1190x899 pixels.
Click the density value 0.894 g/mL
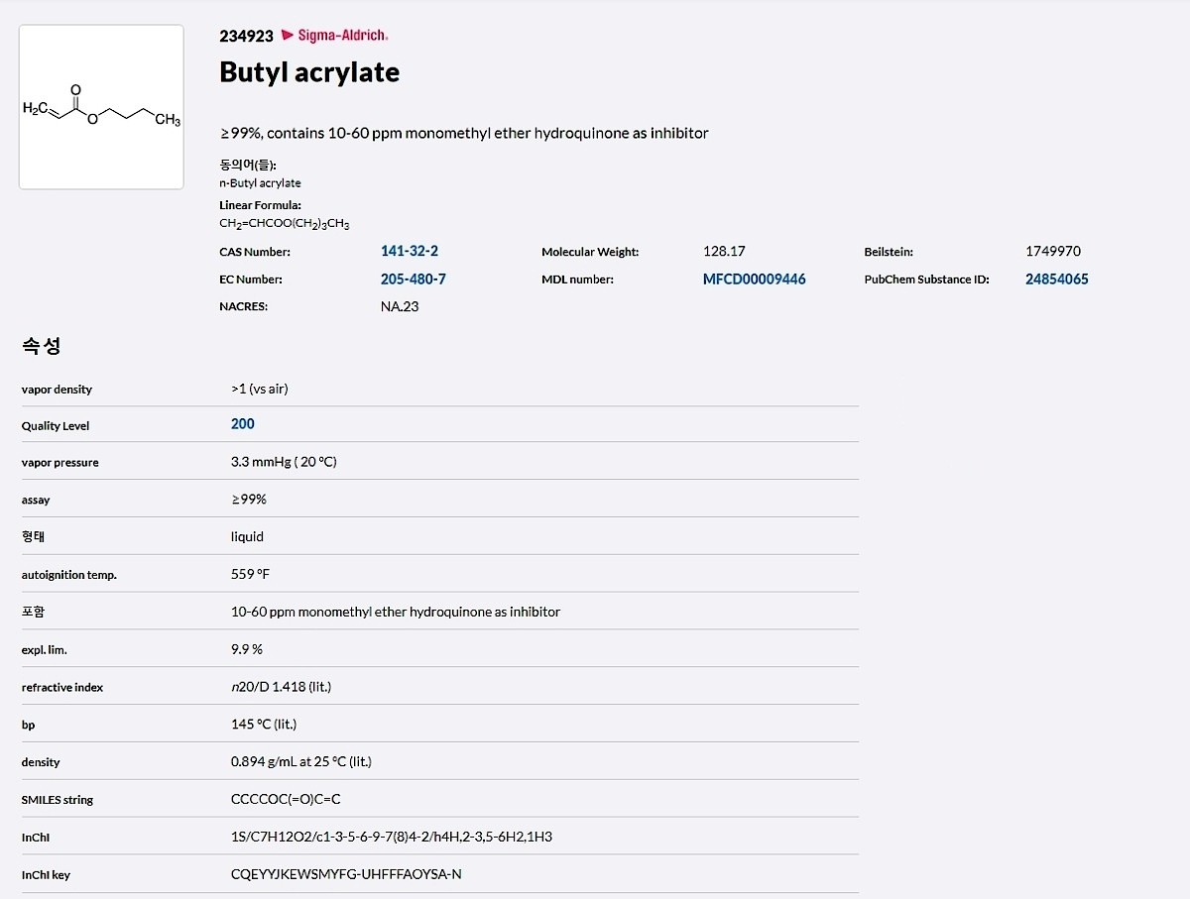pos(300,761)
